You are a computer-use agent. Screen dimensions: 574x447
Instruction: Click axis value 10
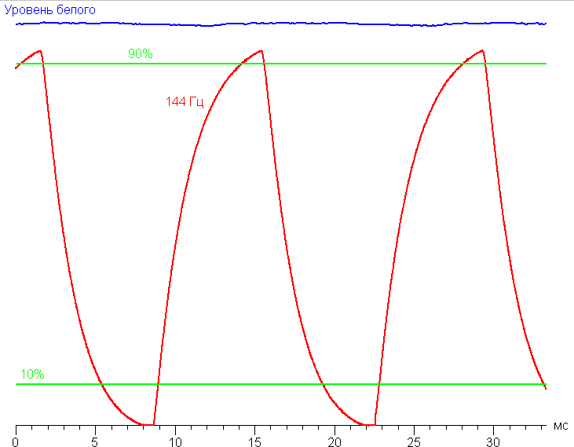point(175,442)
